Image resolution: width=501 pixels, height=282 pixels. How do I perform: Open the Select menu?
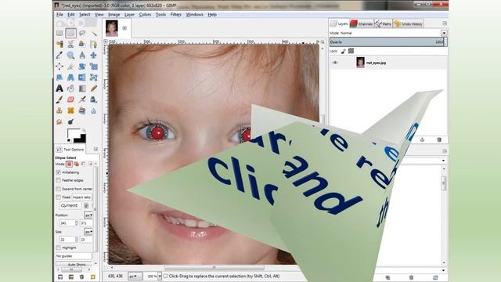[x=85, y=14]
